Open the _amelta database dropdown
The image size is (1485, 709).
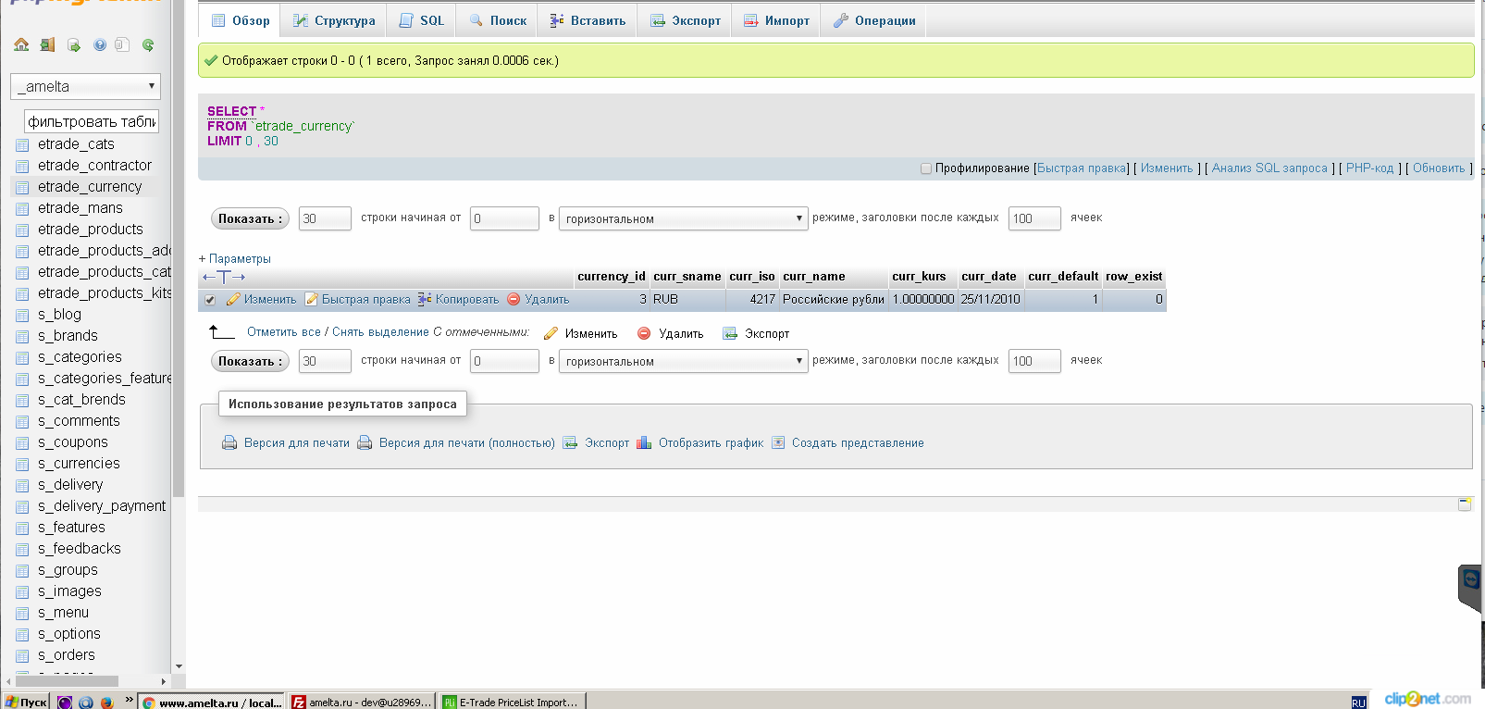85,86
